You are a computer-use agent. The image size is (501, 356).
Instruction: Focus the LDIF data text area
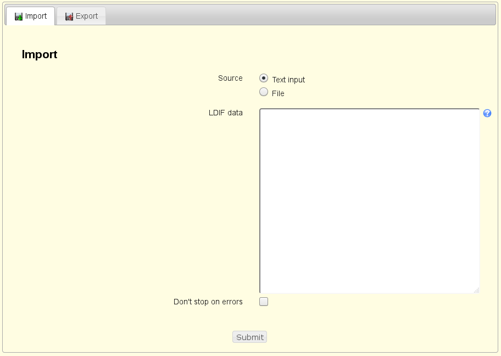click(369, 201)
